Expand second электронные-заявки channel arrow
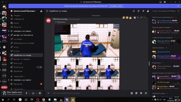The height and width of the screenshot is (102, 181). coord(9,80)
